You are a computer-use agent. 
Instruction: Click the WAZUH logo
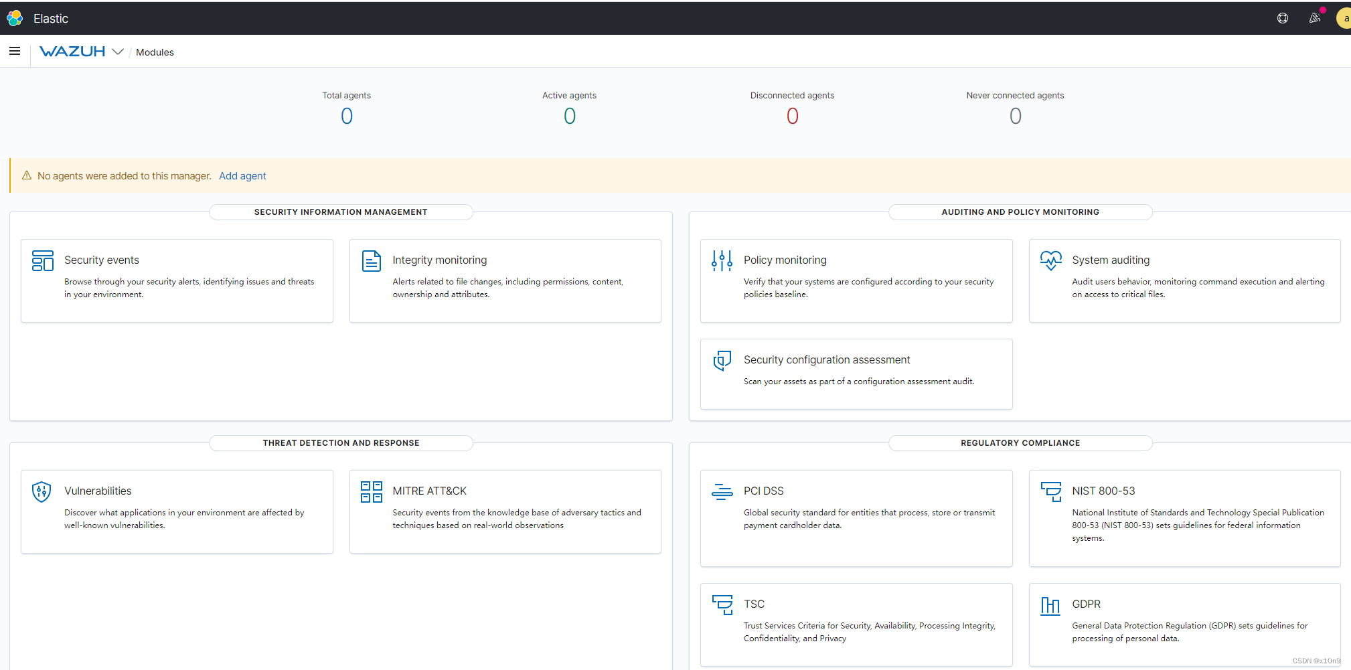[72, 52]
